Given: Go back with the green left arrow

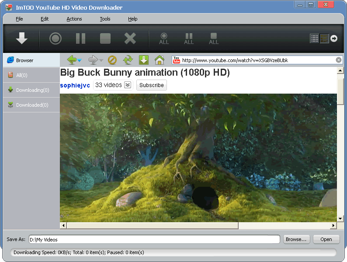Looking at the screenshot, I should click(72, 60).
